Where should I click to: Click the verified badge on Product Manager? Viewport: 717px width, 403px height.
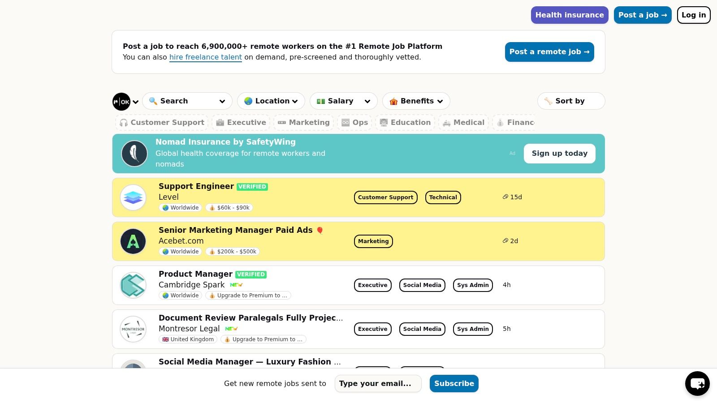click(251, 274)
